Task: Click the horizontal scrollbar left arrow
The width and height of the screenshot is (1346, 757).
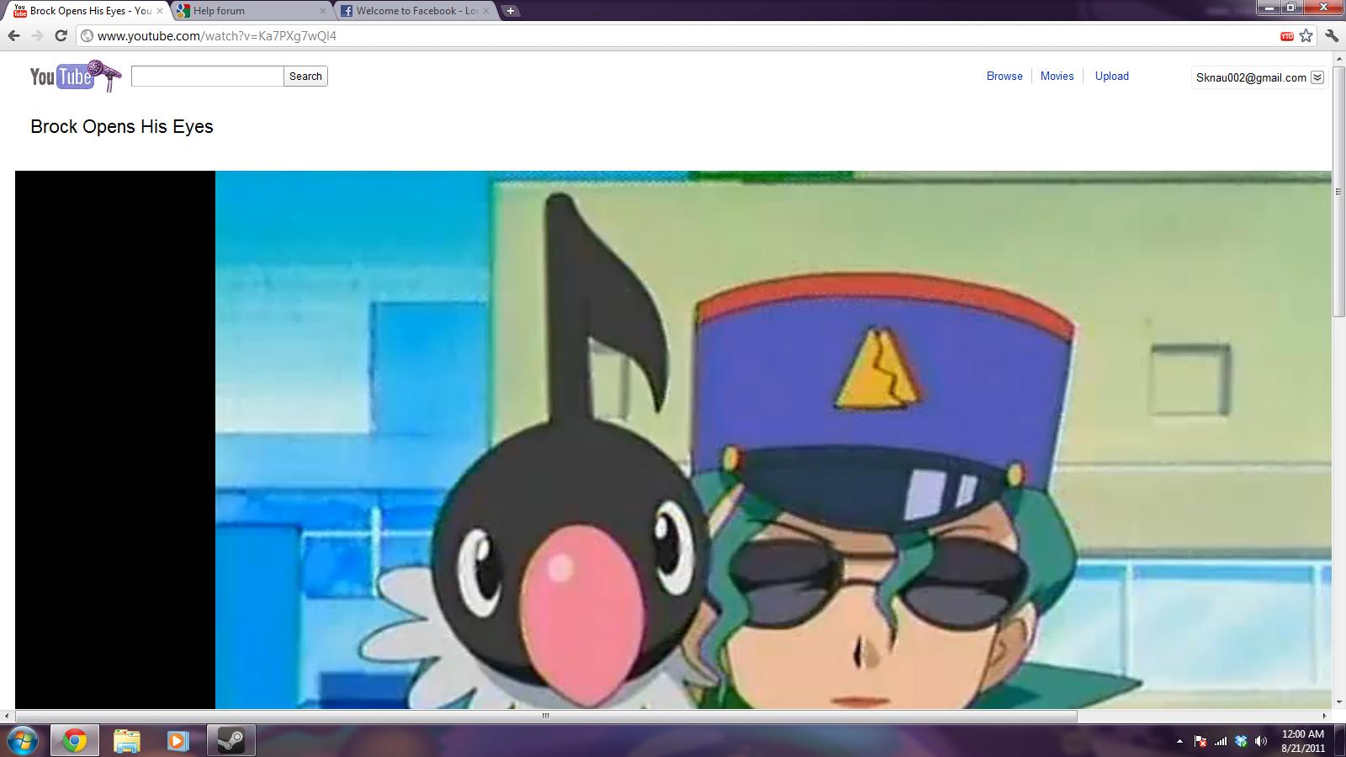Action: pos(7,717)
